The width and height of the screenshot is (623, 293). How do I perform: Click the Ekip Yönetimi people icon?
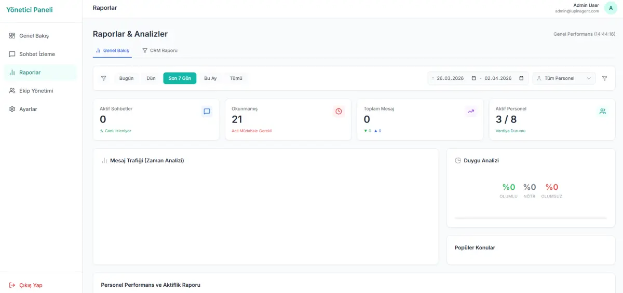pos(12,91)
